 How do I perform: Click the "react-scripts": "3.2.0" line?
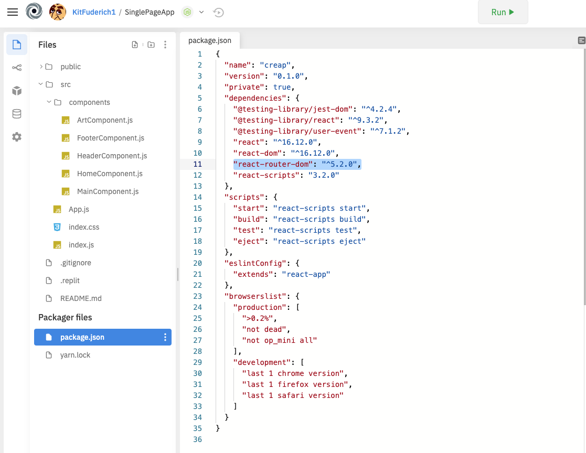point(286,175)
